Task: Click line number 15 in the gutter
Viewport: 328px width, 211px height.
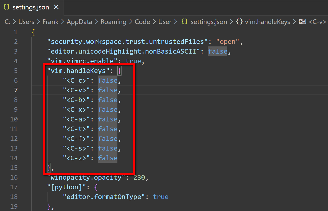Action: point(14,168)
